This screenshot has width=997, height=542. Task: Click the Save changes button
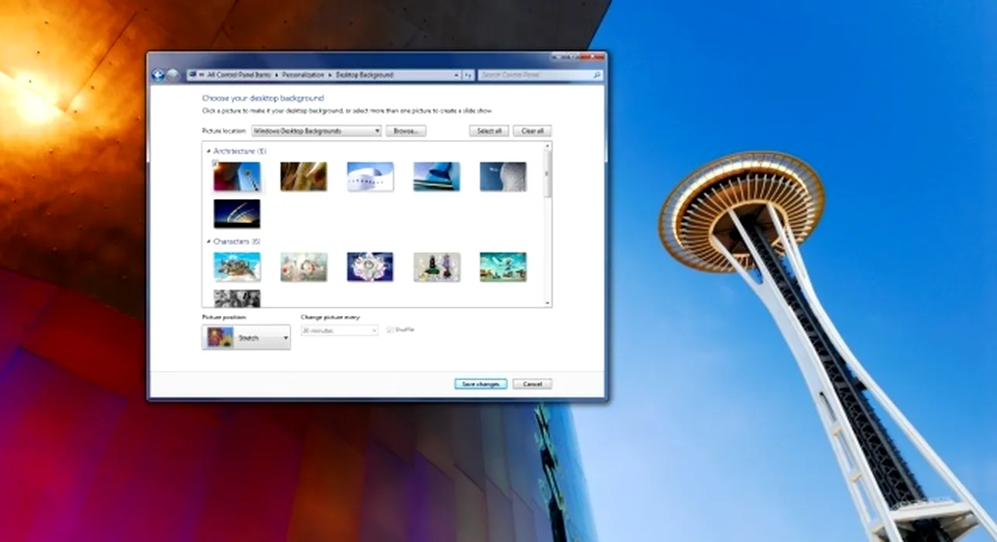coord(480,384)
